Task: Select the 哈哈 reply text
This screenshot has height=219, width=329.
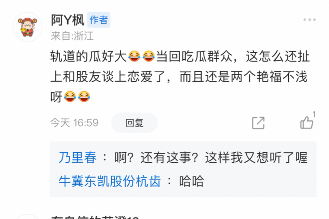Action: pos(192,181)
